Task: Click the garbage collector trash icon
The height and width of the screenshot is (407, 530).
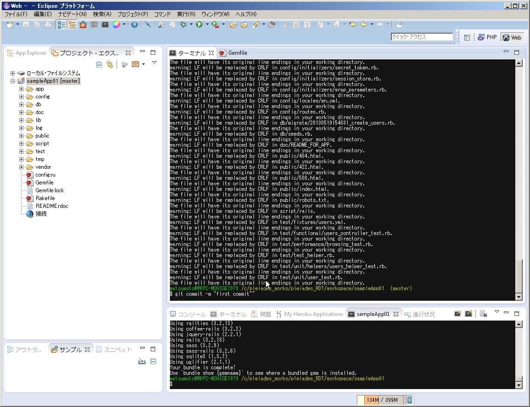Action: (409, 400)
